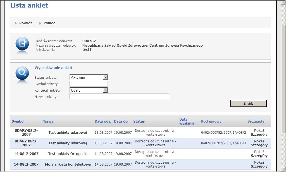Click the Powrót link
Screen dimensions: 286x172
(x=25, y=23)
